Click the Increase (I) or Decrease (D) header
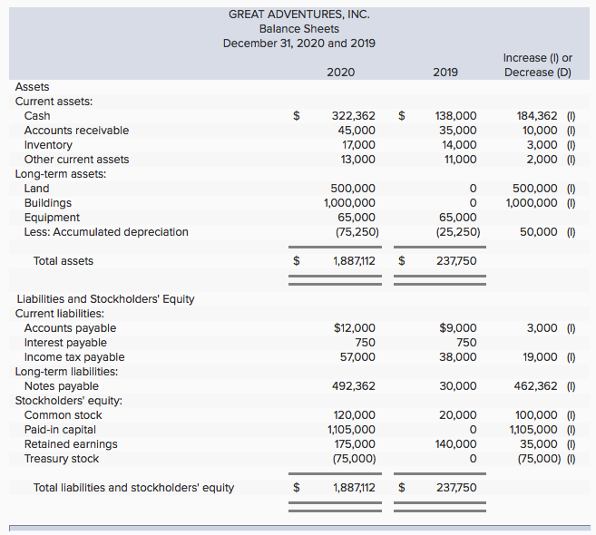This screenshot has height=535, width=596. pyautogui.click(x=537, y=65)
